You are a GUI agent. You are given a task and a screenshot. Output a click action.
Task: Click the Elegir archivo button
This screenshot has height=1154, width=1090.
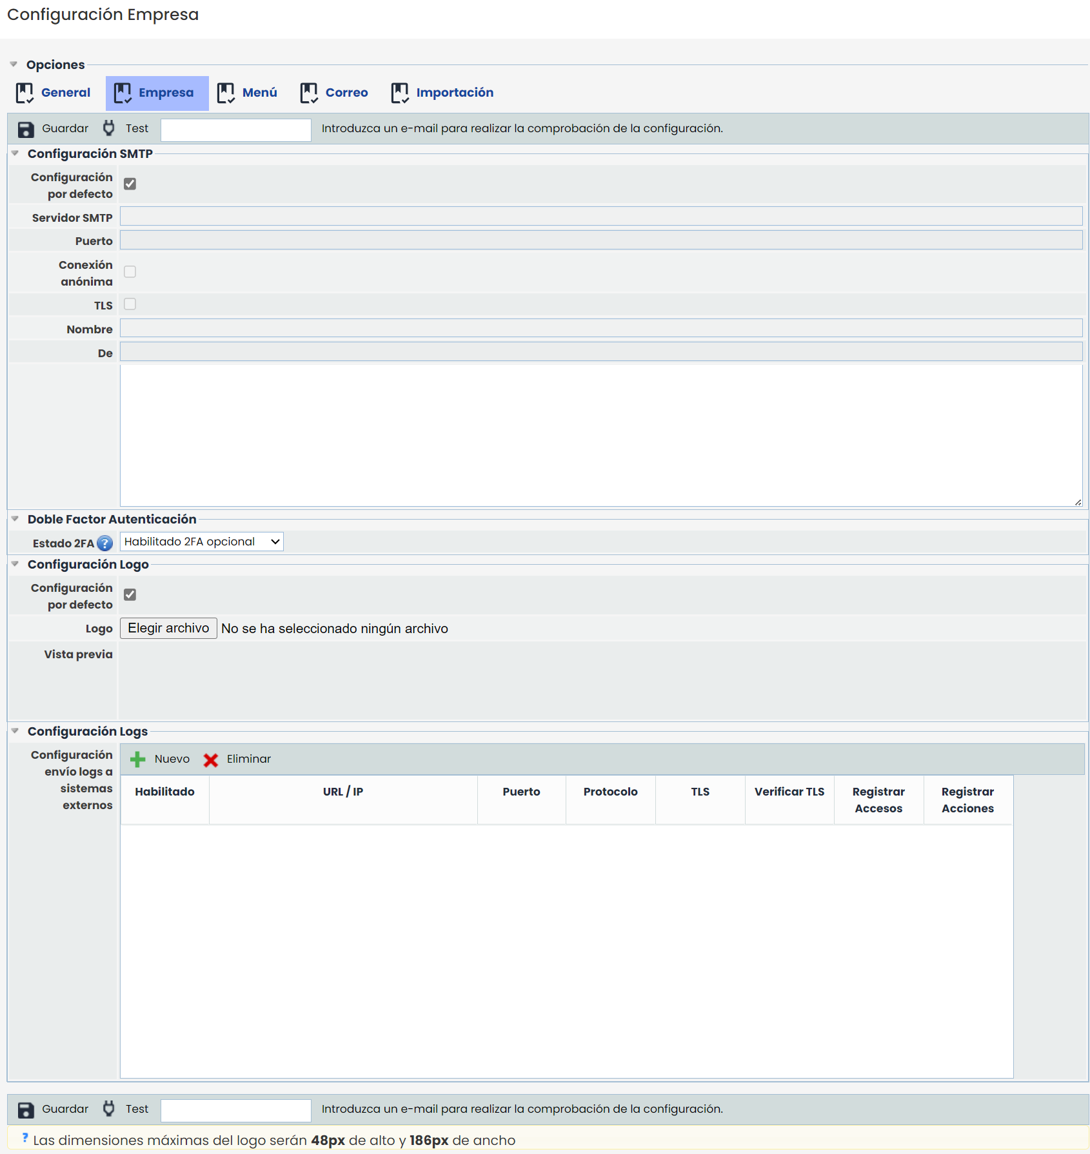click(x=168, y=629)
